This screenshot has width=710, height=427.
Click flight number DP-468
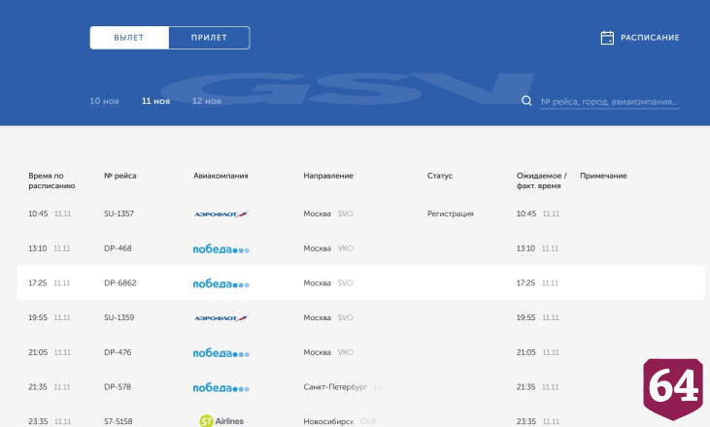coord(118,248)
